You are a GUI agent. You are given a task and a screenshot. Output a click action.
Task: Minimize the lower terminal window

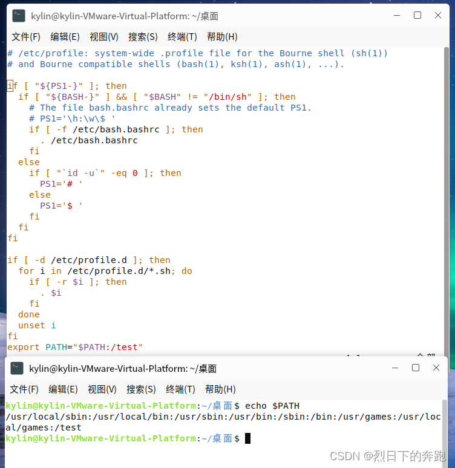(395, 368)
